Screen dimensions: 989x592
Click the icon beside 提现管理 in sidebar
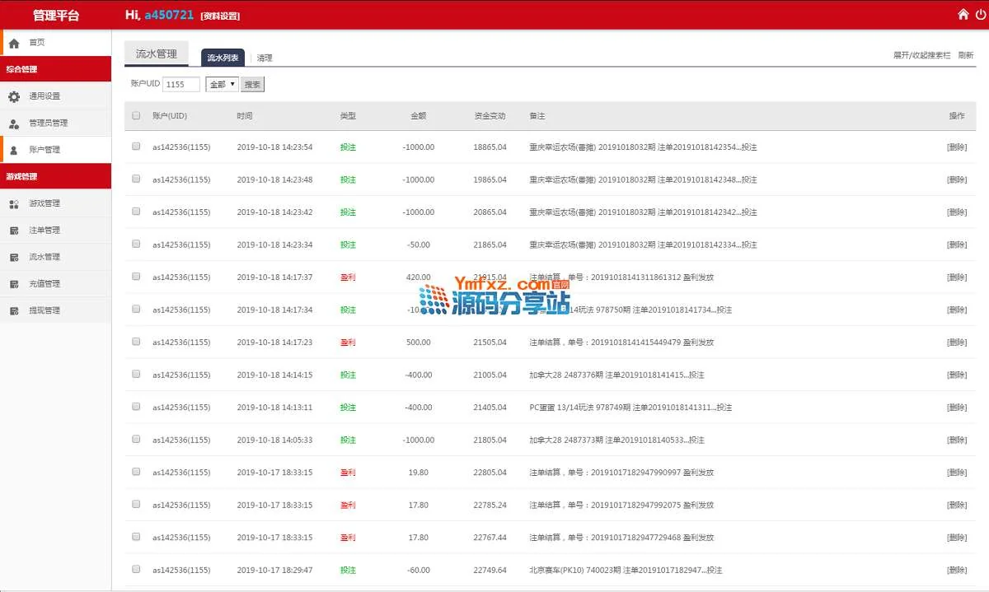click(14, 310)
